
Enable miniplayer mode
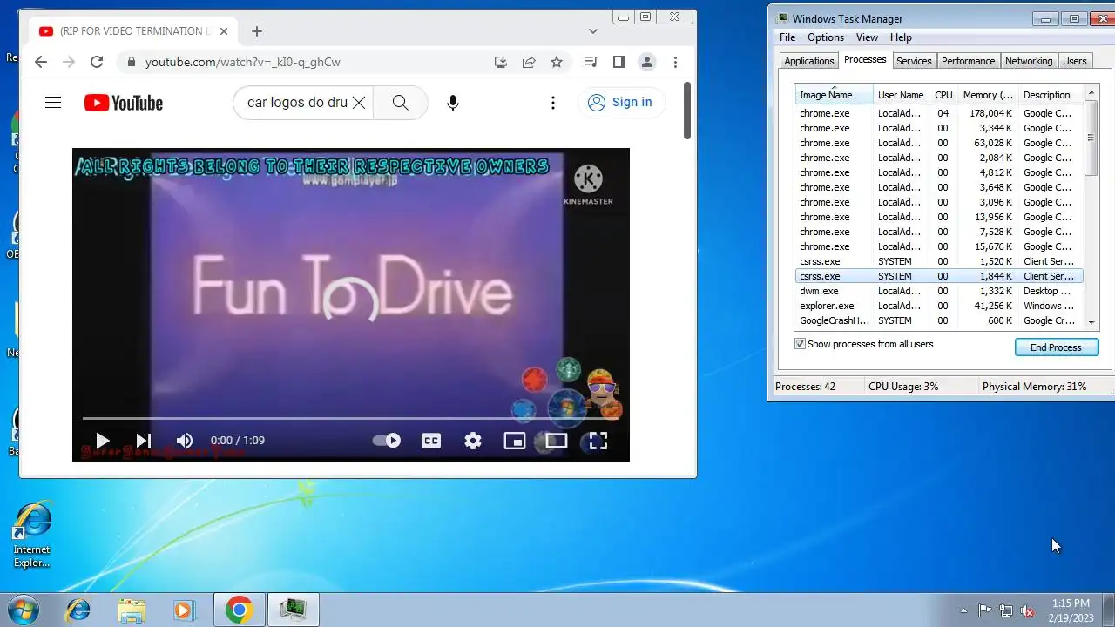point(515,441)
